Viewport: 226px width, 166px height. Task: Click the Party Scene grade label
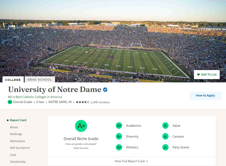(x=181, y=147)
